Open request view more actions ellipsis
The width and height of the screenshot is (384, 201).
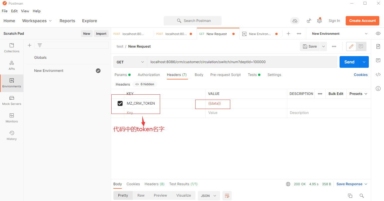pos(334,46)
